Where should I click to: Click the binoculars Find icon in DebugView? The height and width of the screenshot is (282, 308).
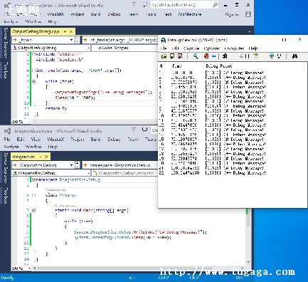[294, 56]
